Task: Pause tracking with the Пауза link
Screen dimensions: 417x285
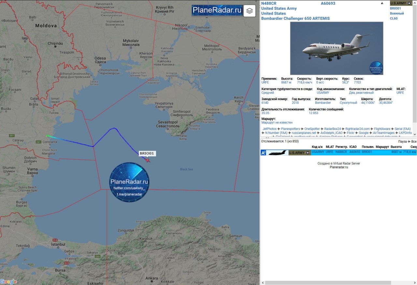Action: tap(403, 142)
